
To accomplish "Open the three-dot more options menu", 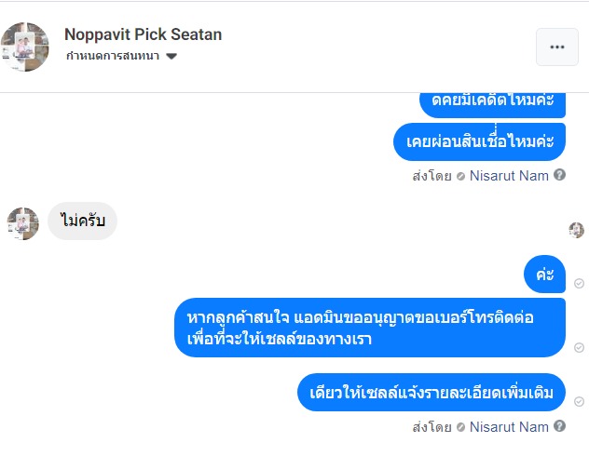I will pyautogui.click(x=557, y=47).
